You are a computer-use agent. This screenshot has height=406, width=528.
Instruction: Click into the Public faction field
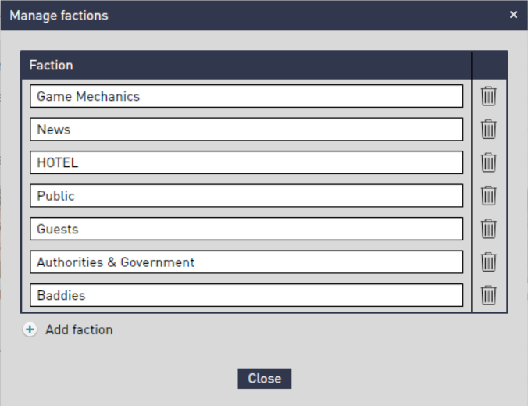(247, 196)
